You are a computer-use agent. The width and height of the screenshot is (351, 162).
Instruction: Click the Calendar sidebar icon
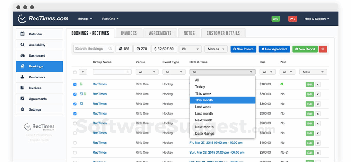(22, 34)
